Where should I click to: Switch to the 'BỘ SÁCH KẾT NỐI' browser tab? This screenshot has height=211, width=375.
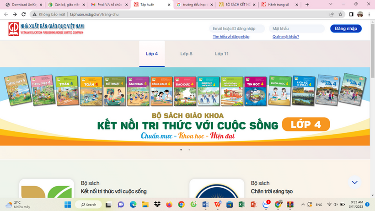(238, 5)
